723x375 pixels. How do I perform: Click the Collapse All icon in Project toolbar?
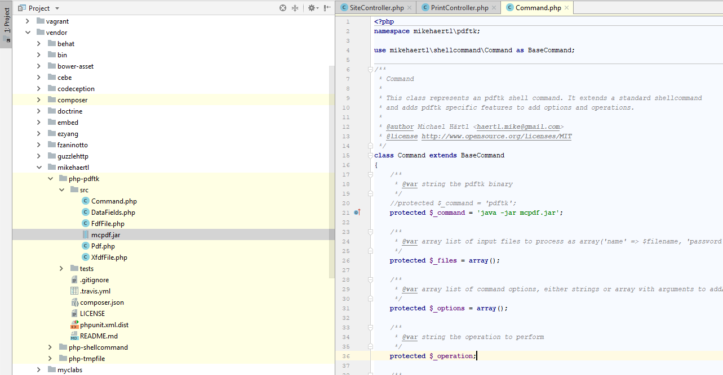[295, 7]
